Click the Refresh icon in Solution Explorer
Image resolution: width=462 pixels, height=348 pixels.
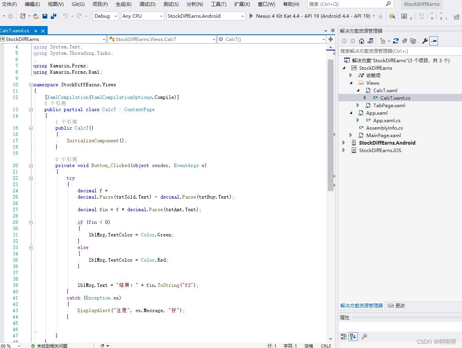coord(395,41)
